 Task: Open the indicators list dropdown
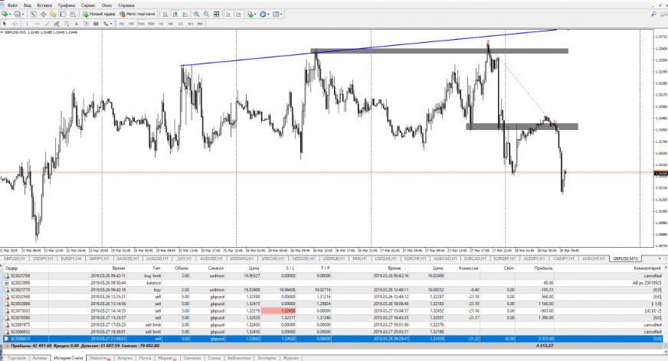256,14
